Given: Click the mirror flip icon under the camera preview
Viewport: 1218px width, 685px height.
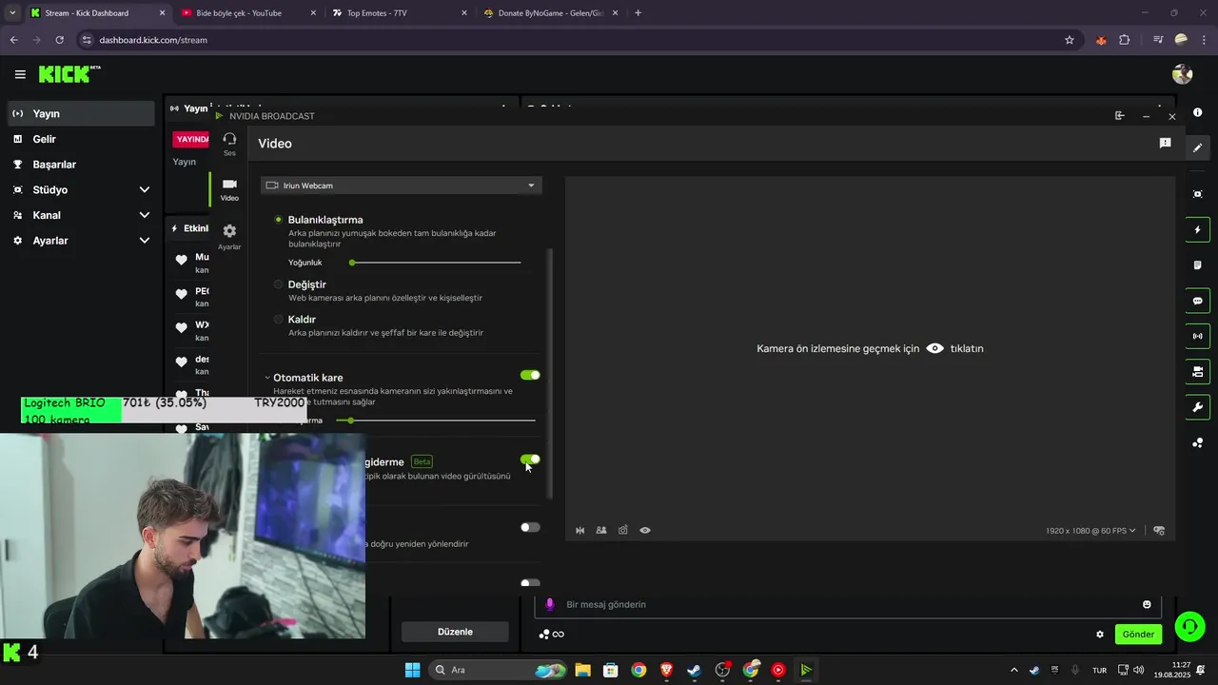Looking at the screenshot, I should pos(580,530).
